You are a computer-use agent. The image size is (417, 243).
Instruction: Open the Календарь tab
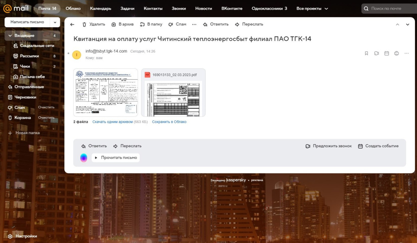[101, 9]
